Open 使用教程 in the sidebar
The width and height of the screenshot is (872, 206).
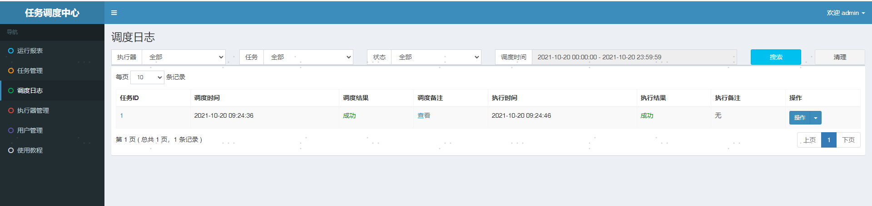click(x=52, y=150)
